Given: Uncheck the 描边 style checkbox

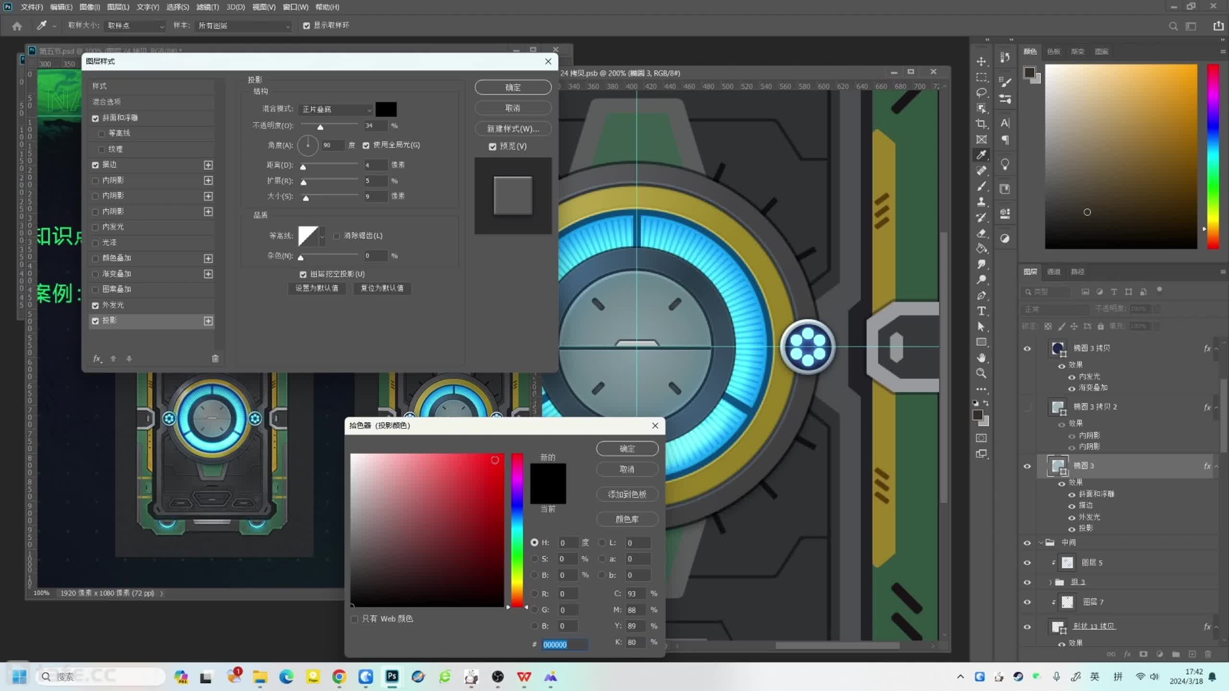Looking at the screenshot, I should (95, 165).
